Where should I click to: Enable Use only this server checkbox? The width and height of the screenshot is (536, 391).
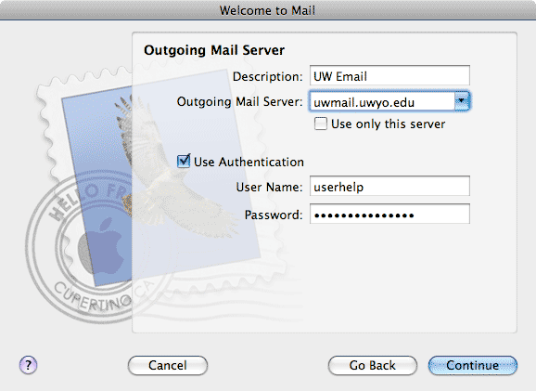coord(320,124)
